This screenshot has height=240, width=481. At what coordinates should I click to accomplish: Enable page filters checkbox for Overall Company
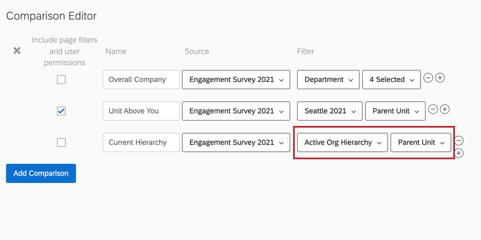[61, 80]
